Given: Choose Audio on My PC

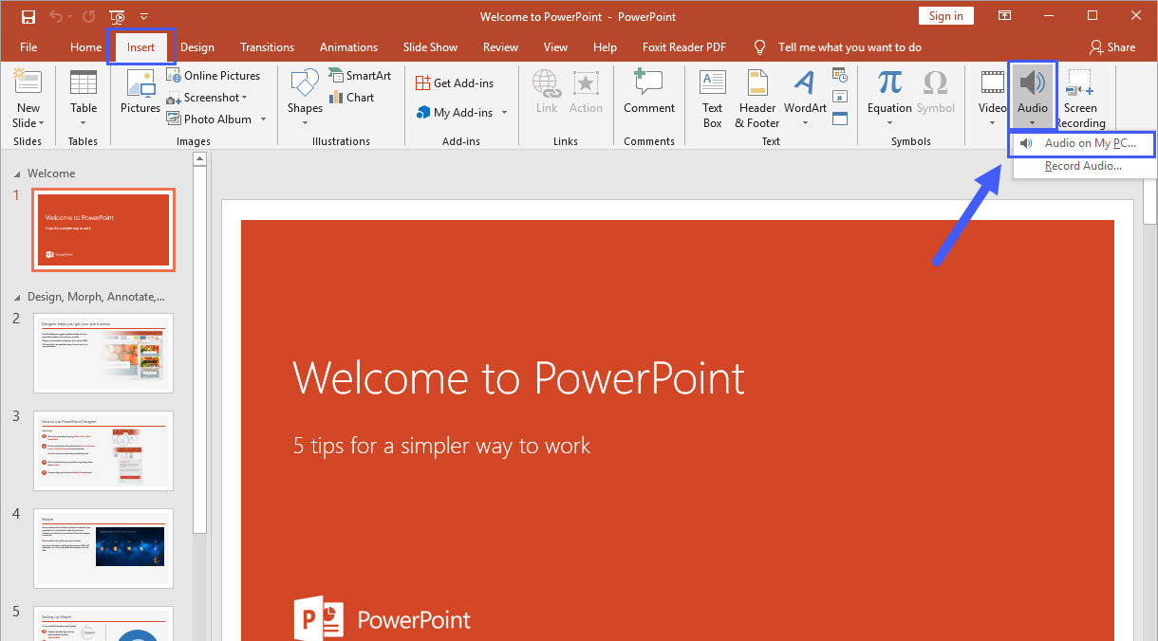Looking at the screenshot, I should coord(1083,143).
